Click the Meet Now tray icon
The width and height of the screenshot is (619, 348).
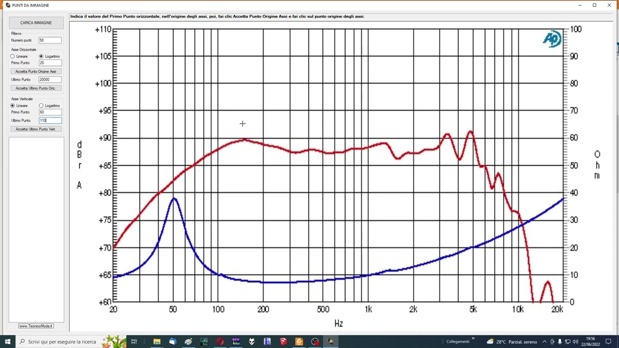pyautogui.click(x=552, y=342)
